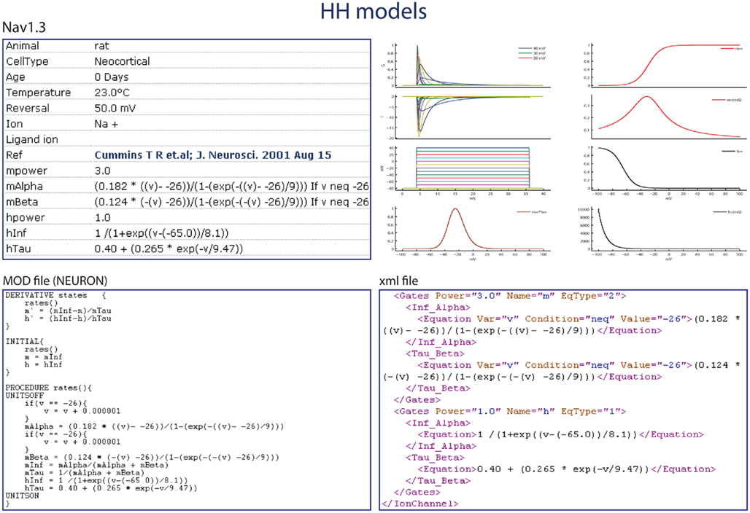This screenshot has height=513, width=750.
Task: Click the 'INITIAL{' line in MOD file
Action: click(24, 342)
